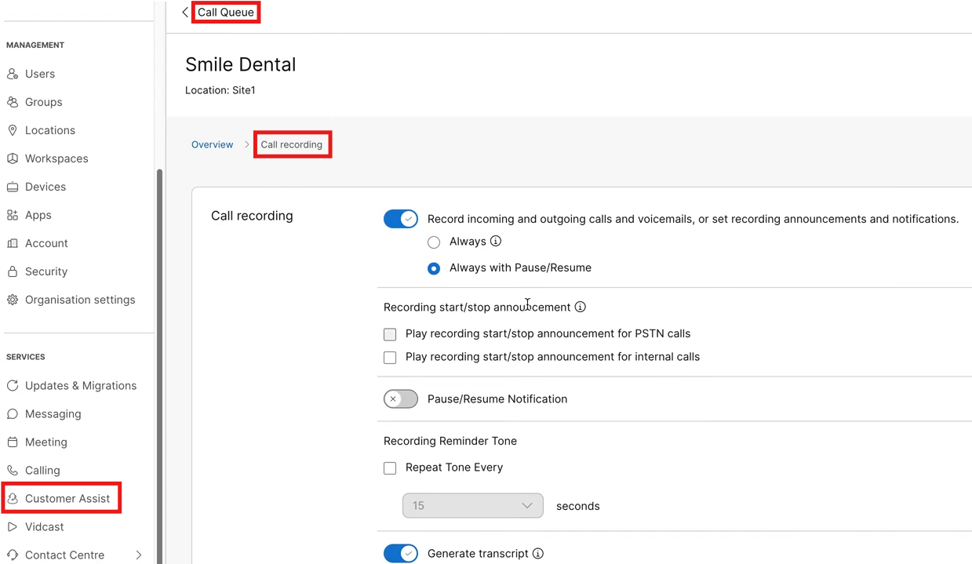Go back using the Call Queue chevron
Screen dimensions: 972x564
(185, 13)
